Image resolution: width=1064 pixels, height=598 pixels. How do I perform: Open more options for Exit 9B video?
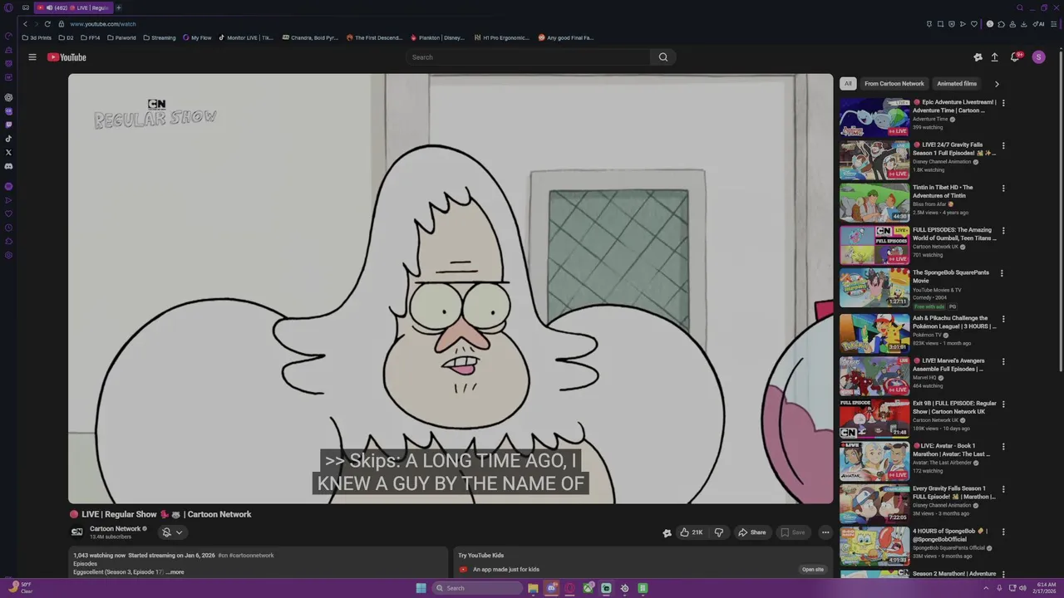(1003, 404)
